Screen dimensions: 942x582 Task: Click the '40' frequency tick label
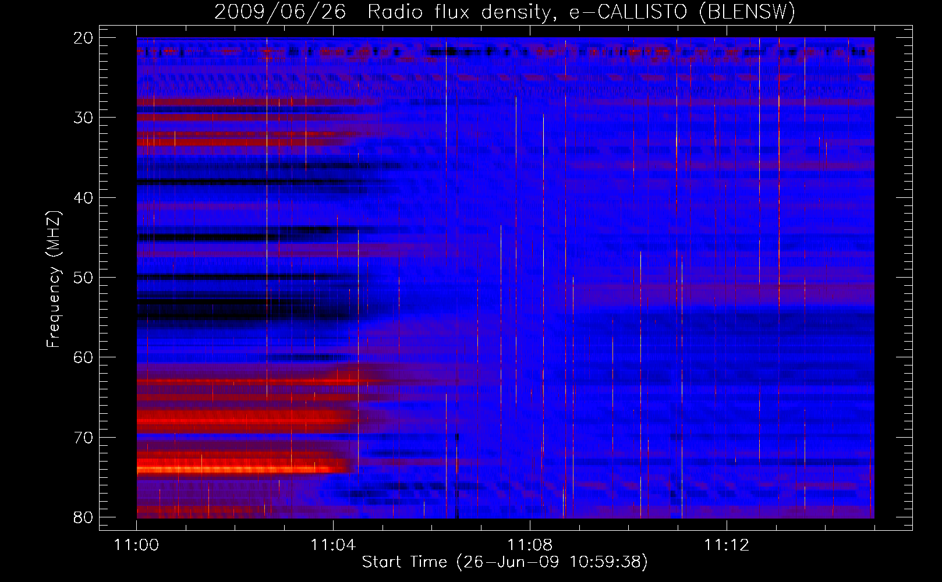(x=84, y=198)
